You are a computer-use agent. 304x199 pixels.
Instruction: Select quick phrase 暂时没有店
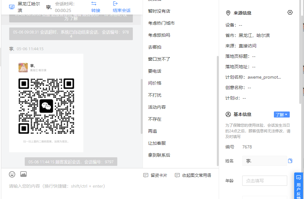point(159,11)
